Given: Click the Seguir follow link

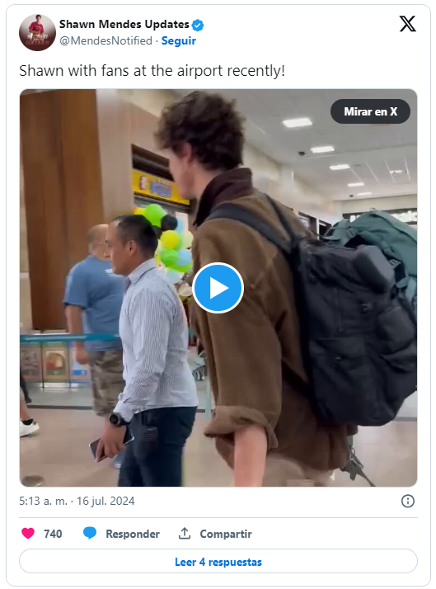Looking at the screenshot, I should pyautogui.click(x=179, y=40).
